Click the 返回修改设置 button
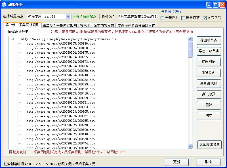Image resolution: width=227 pixels, height=168 pixels. 209,144
